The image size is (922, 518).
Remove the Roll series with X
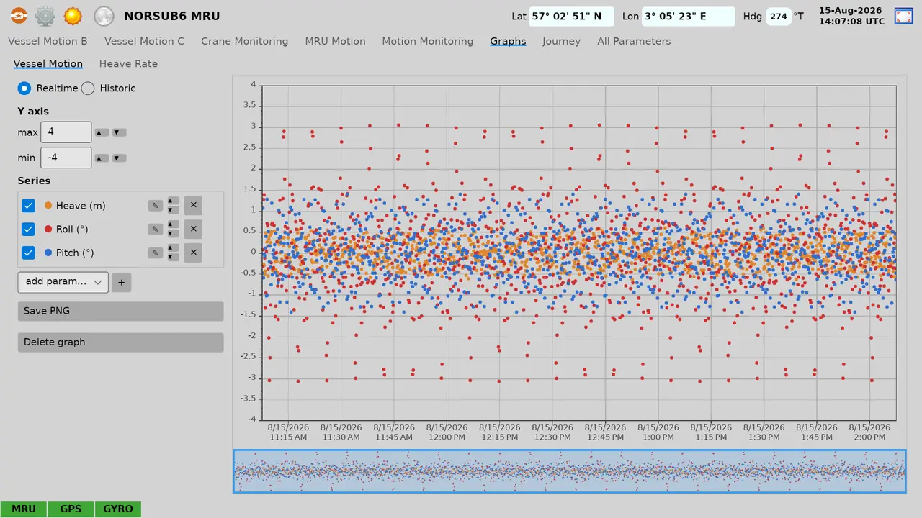[x=193, y=230]
